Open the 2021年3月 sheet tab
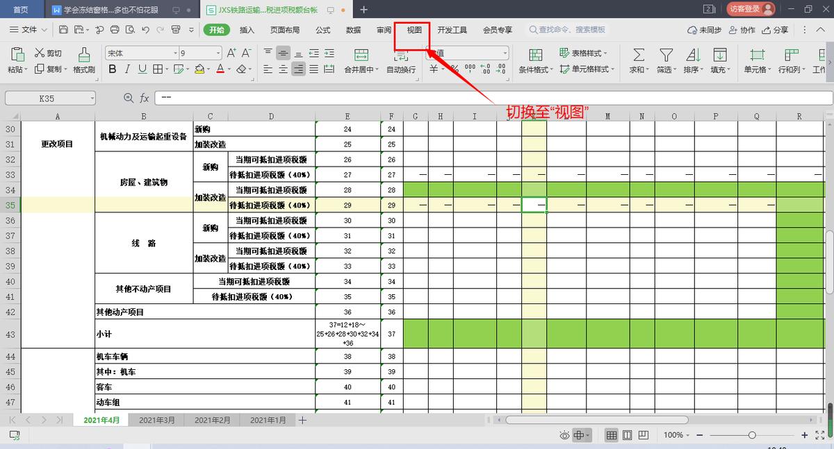 tap(157, 419)
